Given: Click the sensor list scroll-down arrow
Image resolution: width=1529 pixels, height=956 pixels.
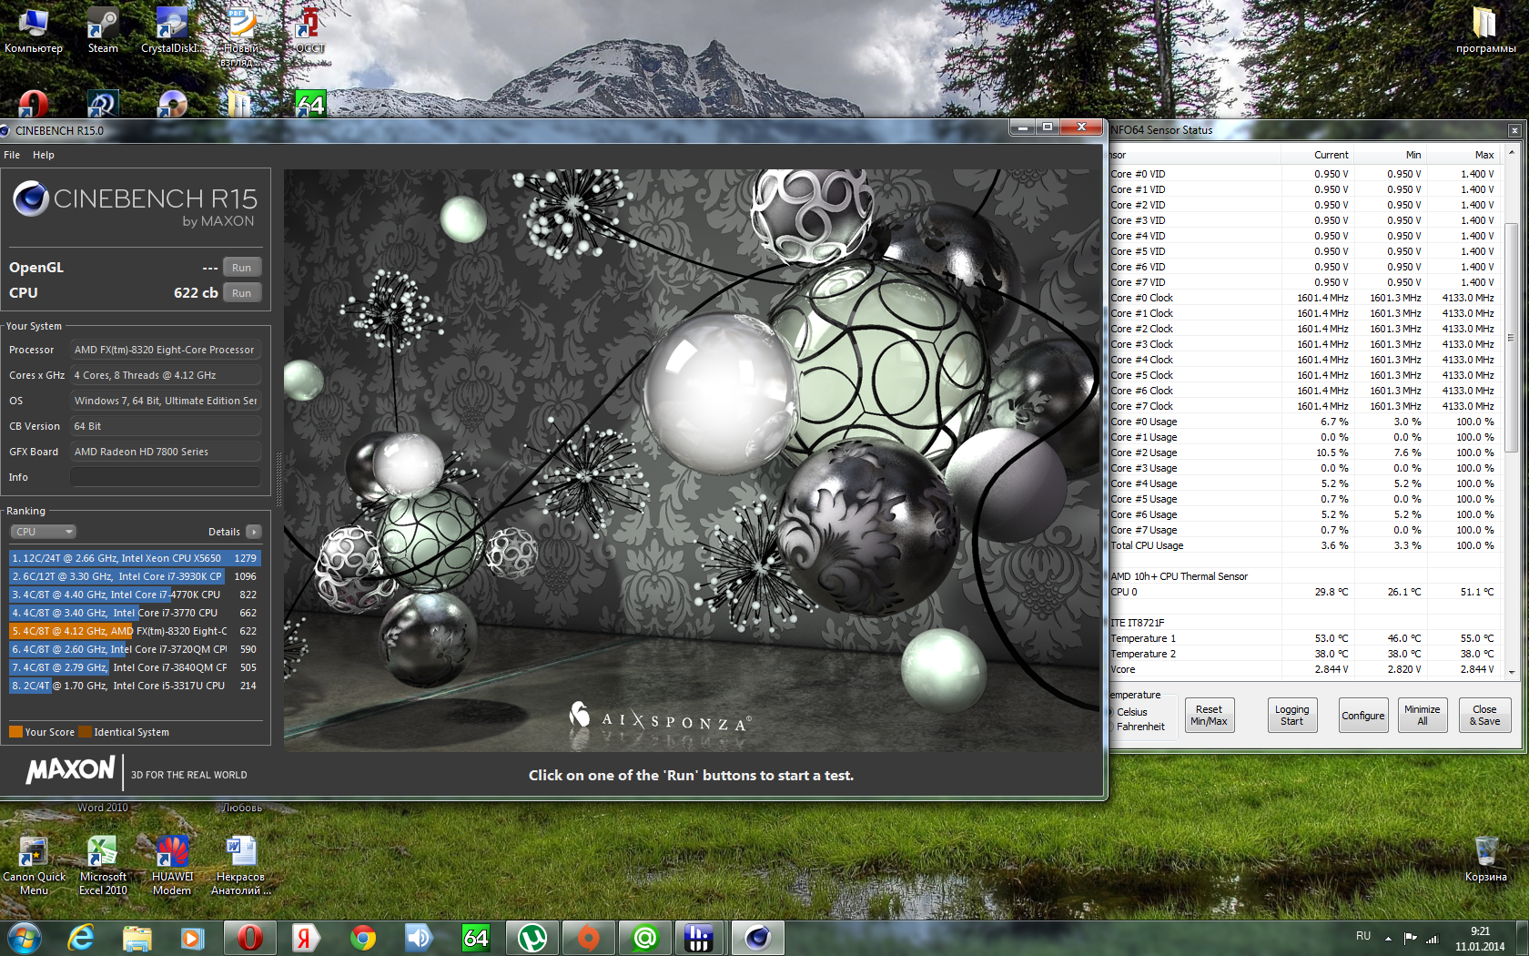Looking at the screenshot, I should 1511,672.
